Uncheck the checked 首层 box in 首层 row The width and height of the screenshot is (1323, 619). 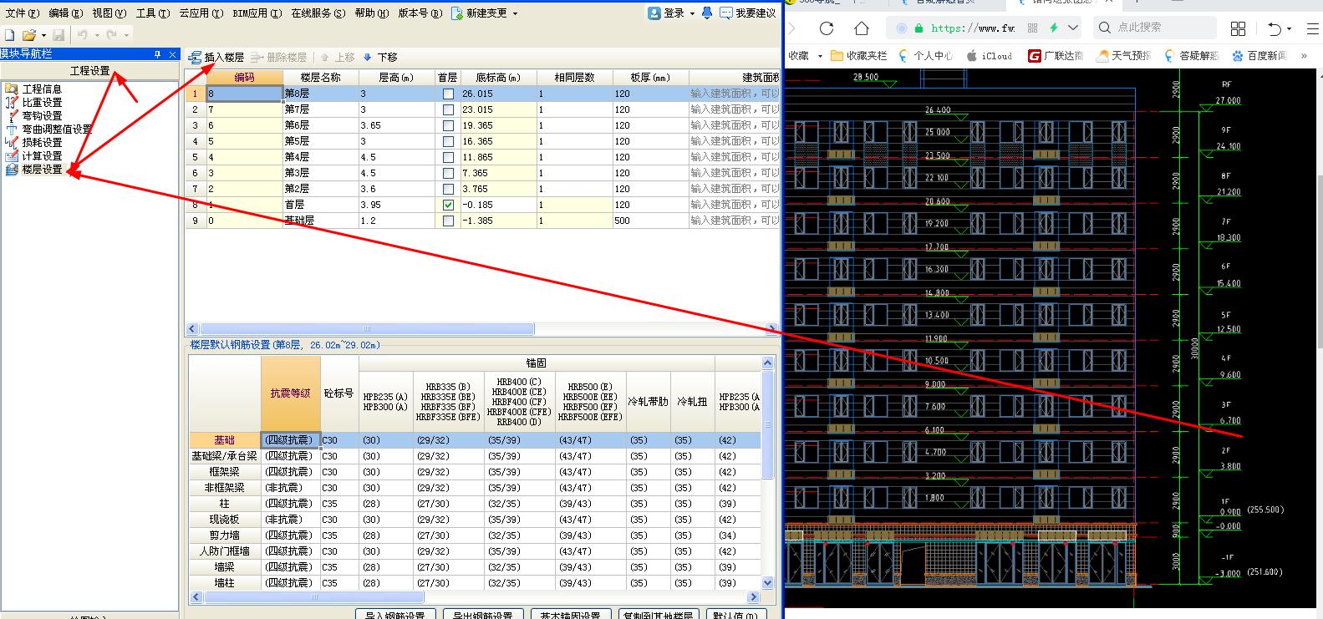coord(448,205)
